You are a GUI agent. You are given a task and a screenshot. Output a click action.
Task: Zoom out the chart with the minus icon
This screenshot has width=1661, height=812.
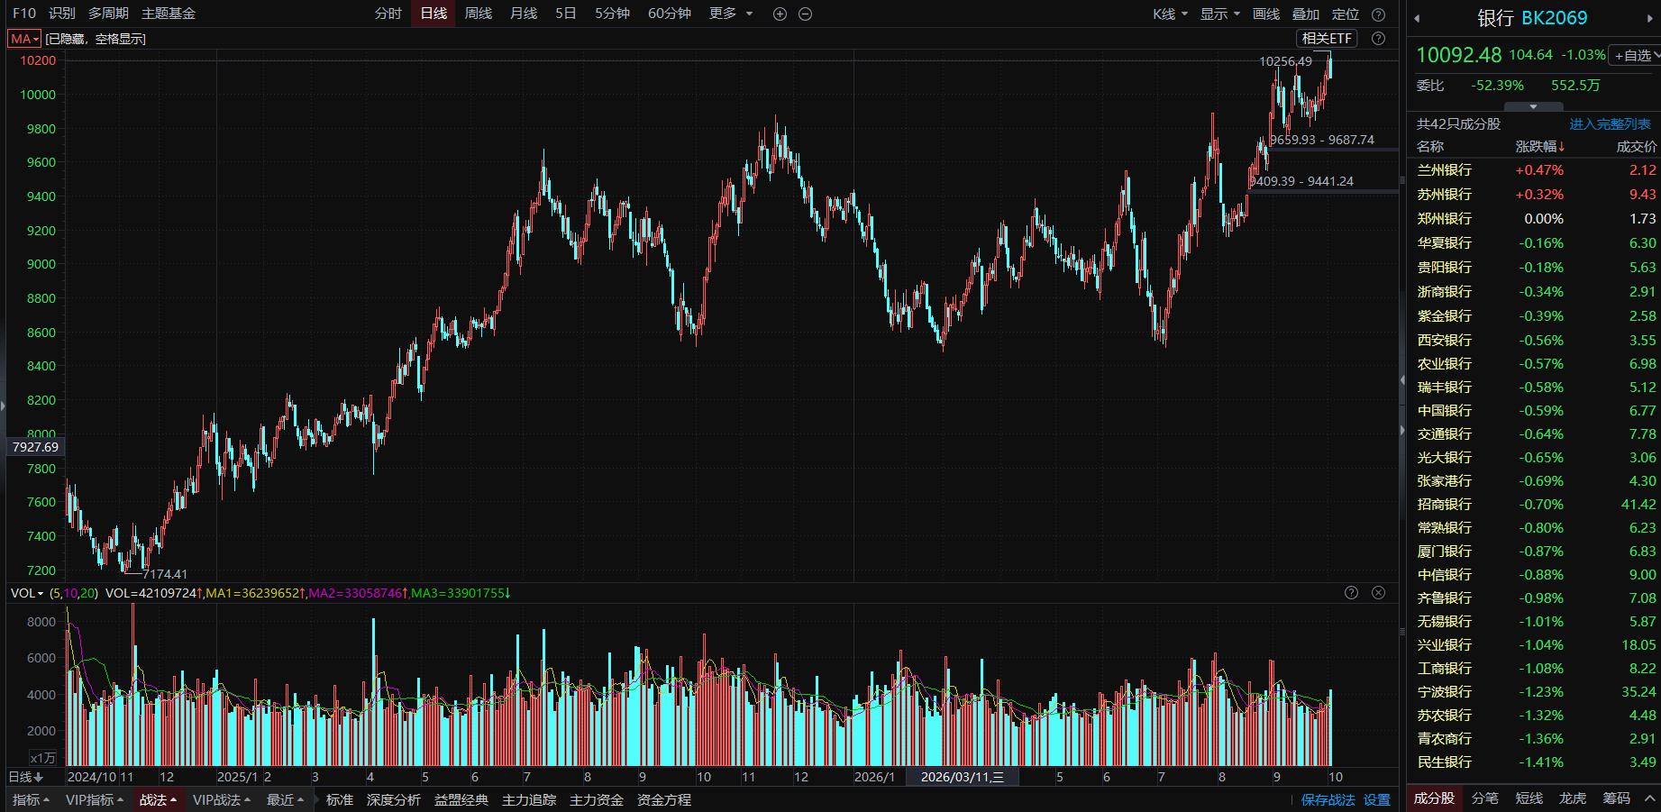click(x=806, y=14)
